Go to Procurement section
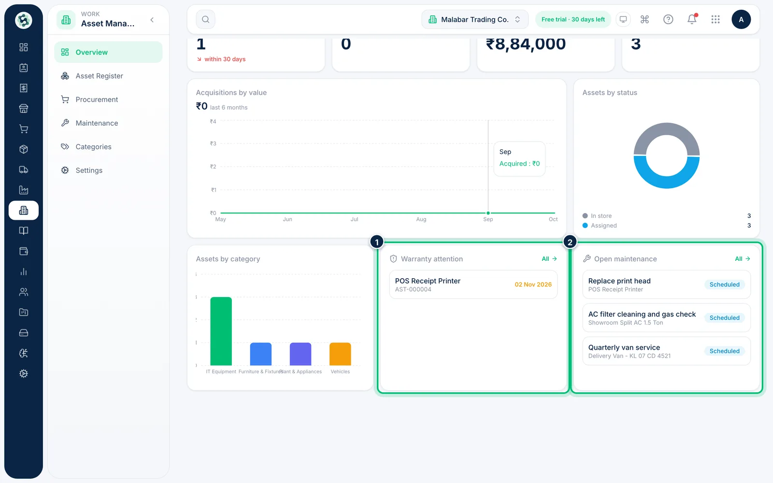The image size is (773, 483). [108, 99]
